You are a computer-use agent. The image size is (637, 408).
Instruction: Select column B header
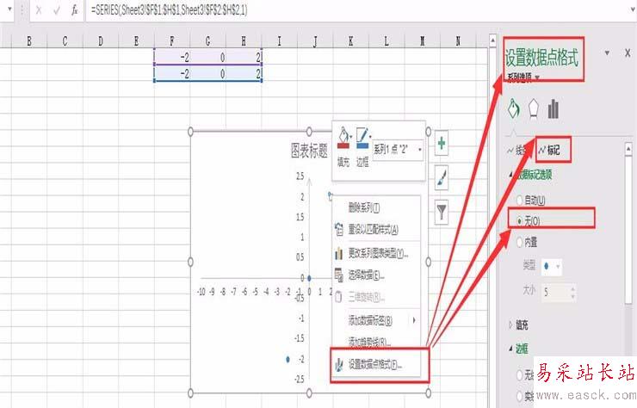[x=29, y=40]
